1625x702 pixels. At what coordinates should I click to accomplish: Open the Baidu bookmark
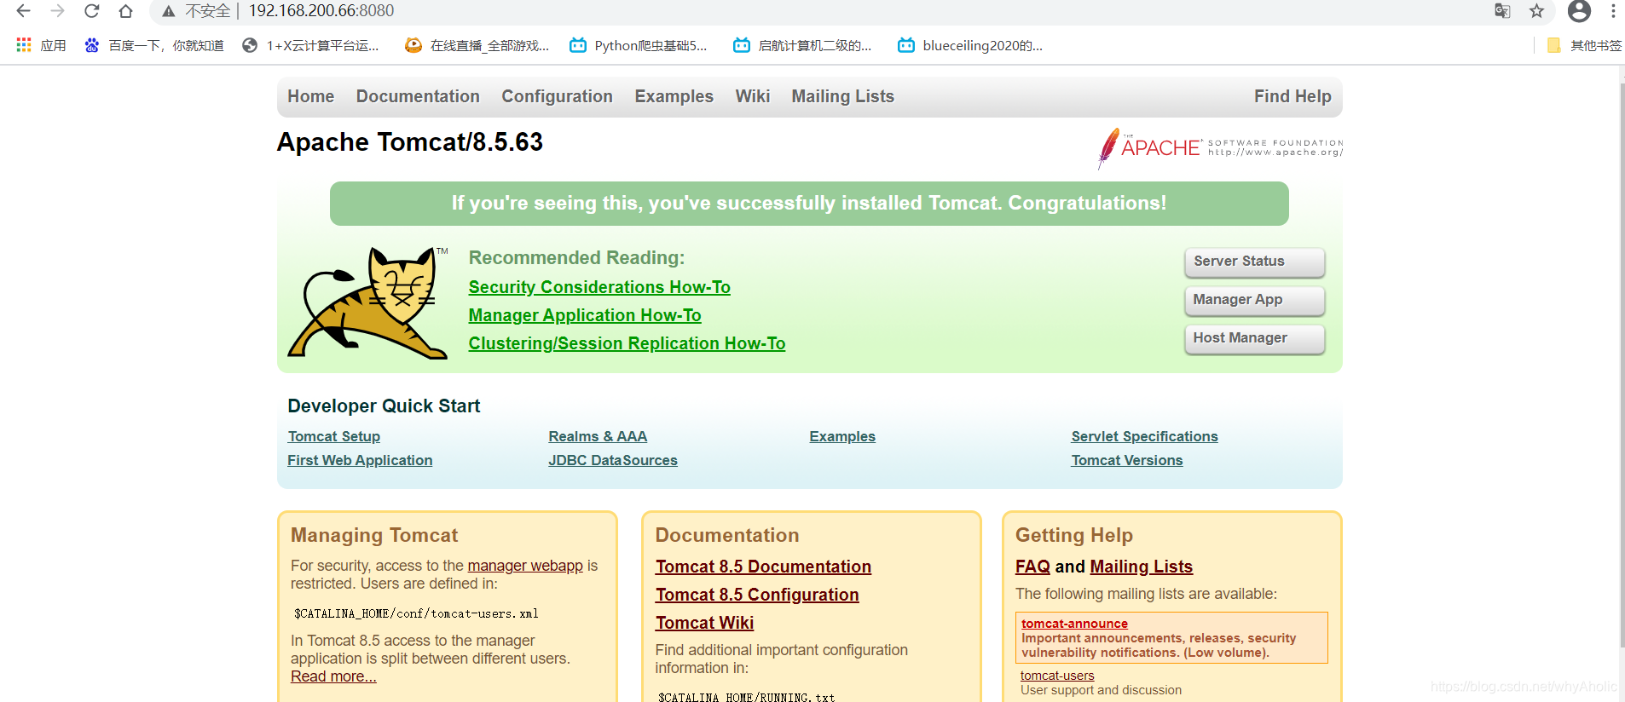153,45
